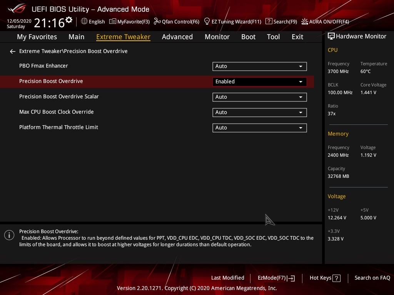Switch to EzMode(F7)
Viewport: 394px width, 295px height.
pos(276,278)
